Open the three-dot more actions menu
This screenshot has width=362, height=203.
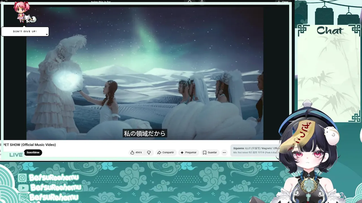224,153
